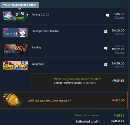The width and height of the screenshot is (130, 125).
Task: Open the FaceRig red panda thumbnail
Action: 16,49
